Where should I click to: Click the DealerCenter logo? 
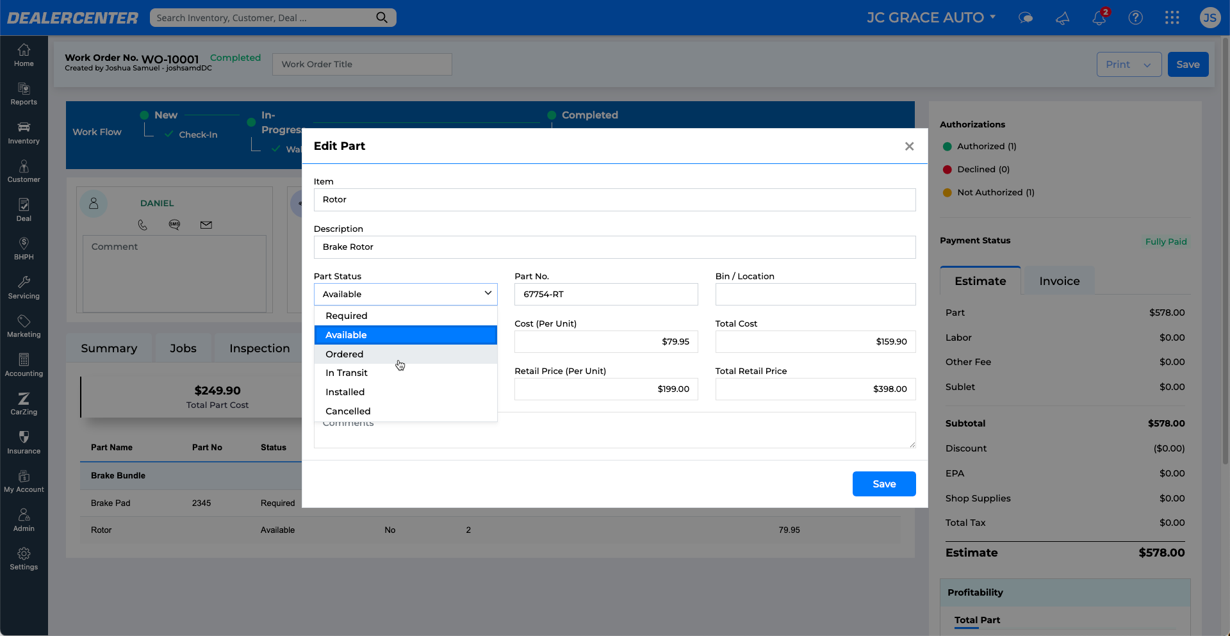[72, 18]
